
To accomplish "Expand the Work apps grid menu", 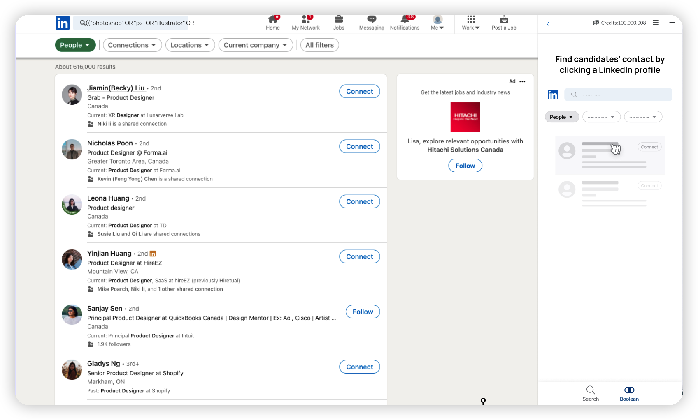I will tap(471, 19).
